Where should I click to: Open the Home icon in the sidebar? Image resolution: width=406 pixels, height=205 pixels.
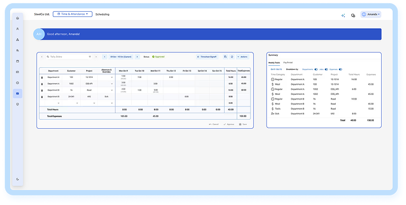coord(17,18)
